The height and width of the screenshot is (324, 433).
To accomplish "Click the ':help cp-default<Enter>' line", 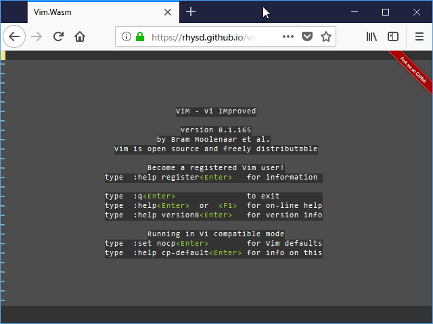I will pyautogui.click(x=214, y=252).
